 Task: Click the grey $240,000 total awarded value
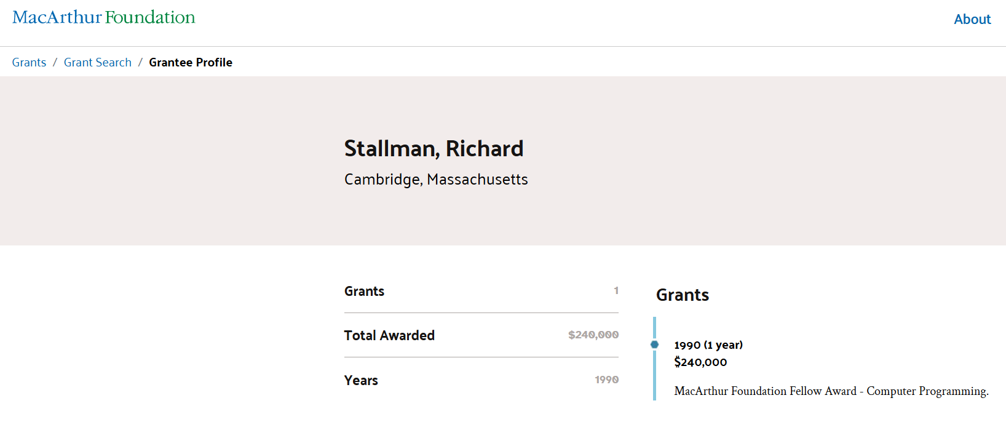click(593, 335)
